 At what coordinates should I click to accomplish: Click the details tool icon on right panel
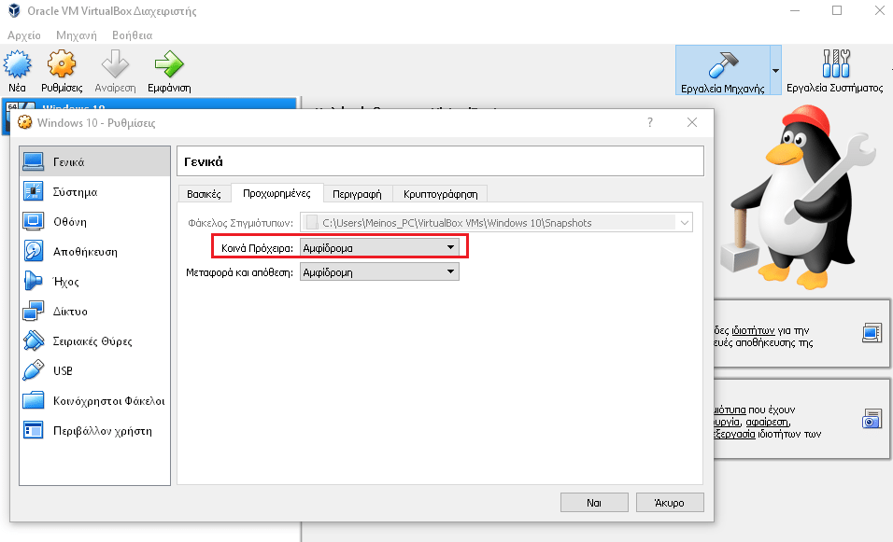coord(872,333)
